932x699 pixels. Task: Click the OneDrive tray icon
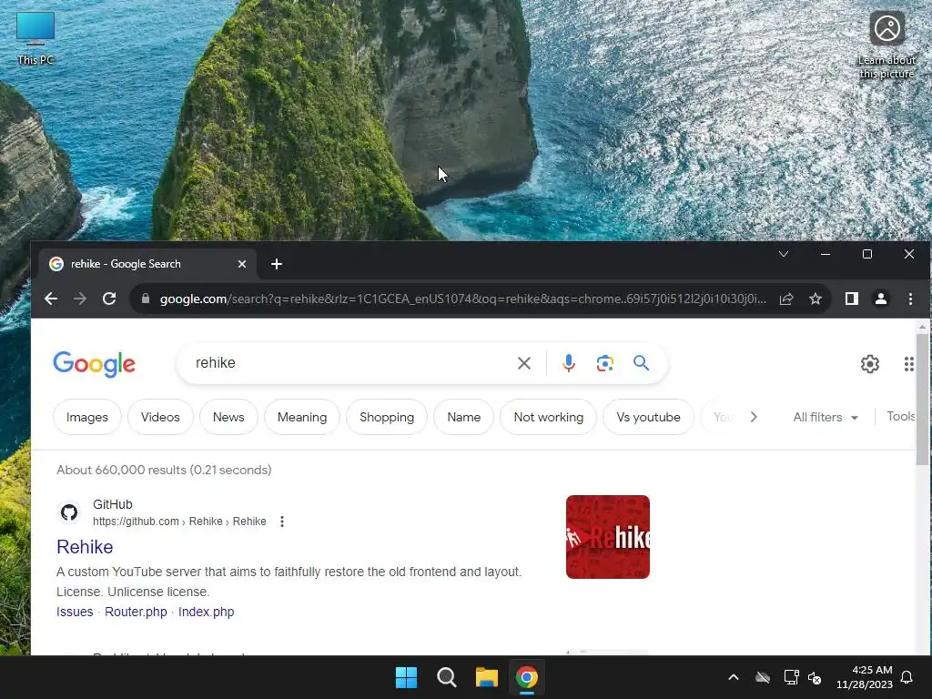763,677
